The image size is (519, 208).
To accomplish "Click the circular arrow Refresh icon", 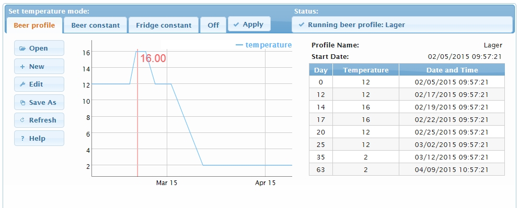I will coord(22,120).
